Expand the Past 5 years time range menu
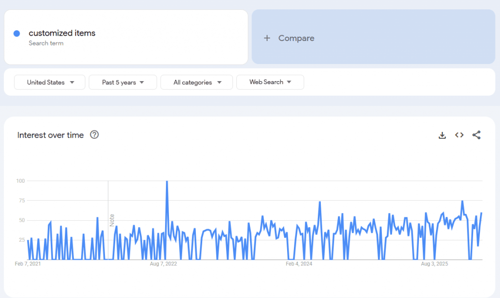 click(123, 82)
